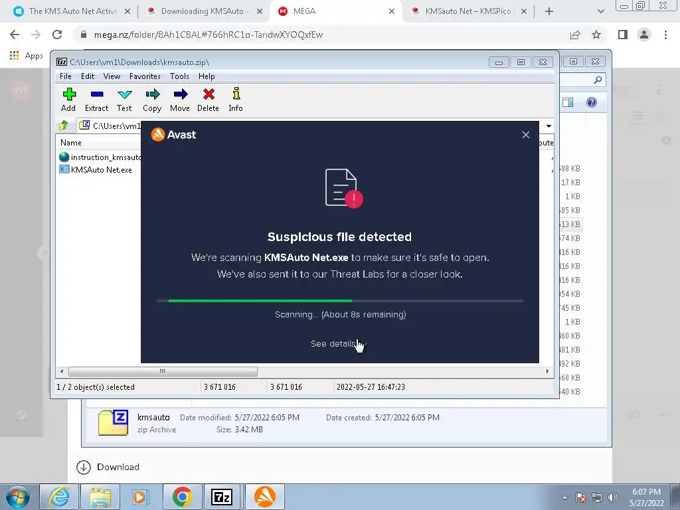Click the Explorer search magnifier icon
This screenshot has height=510, width=680.
(598, 80)
